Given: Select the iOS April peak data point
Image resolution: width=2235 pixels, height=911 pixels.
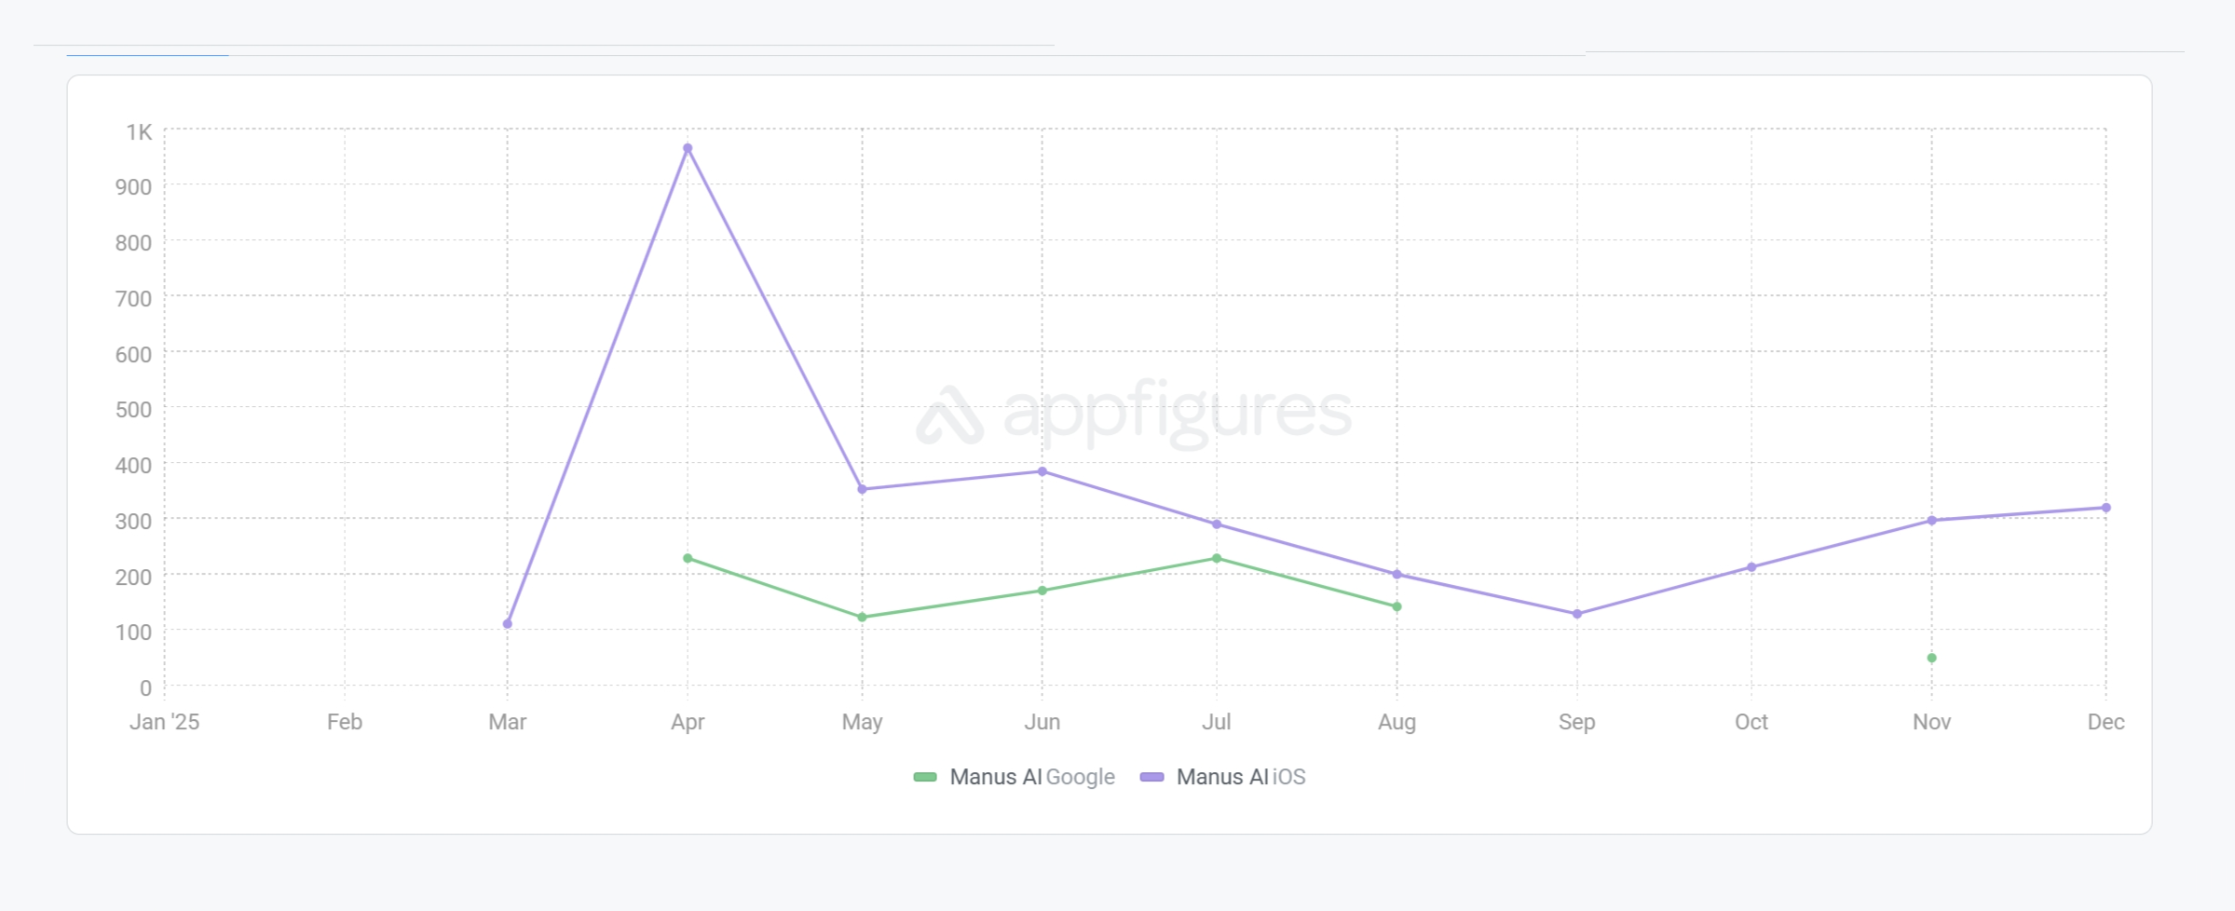Looking at the screenshot, I should click(x=688, y=148).
